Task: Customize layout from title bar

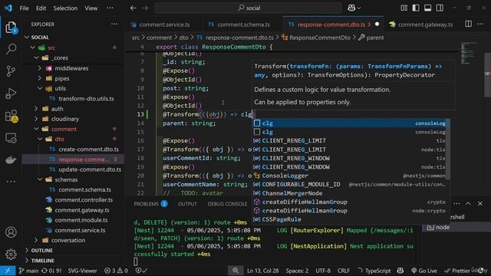Action: 404,8
